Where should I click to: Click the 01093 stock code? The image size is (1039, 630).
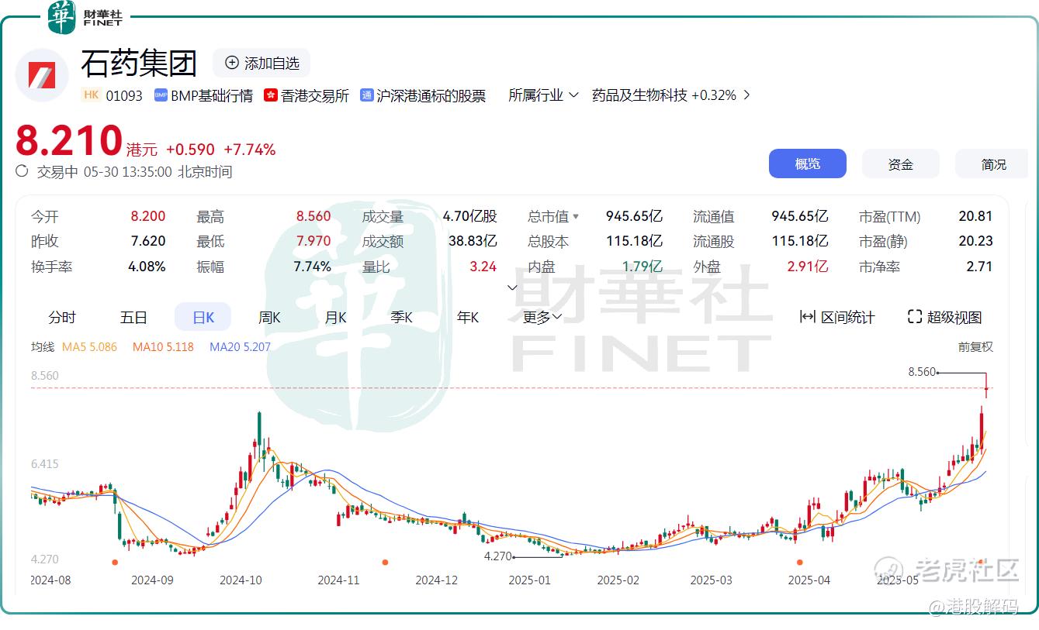click(124, 95)
